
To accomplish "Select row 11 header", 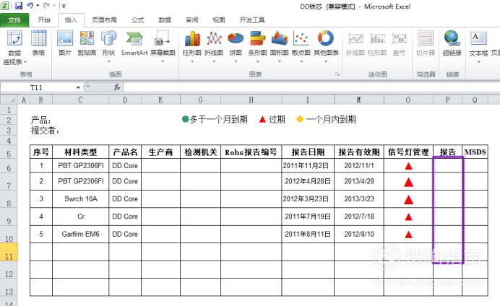I will point(9,252).
